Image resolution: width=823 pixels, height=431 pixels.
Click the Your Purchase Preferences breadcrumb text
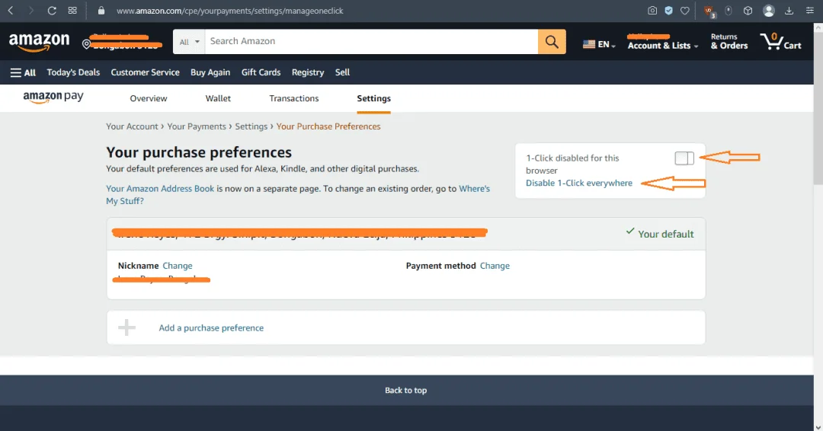[328, 126]
